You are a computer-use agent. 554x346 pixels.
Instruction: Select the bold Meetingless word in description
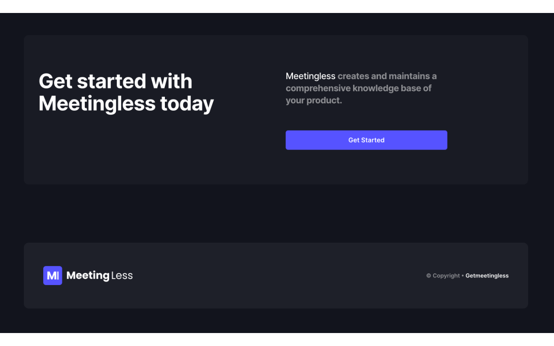pos(310,76)
